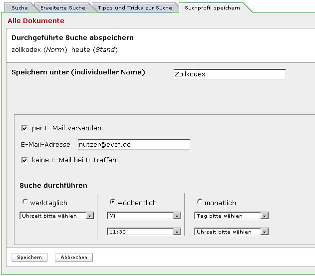Open the Erweiterte Suche tab

click(63, 8)
